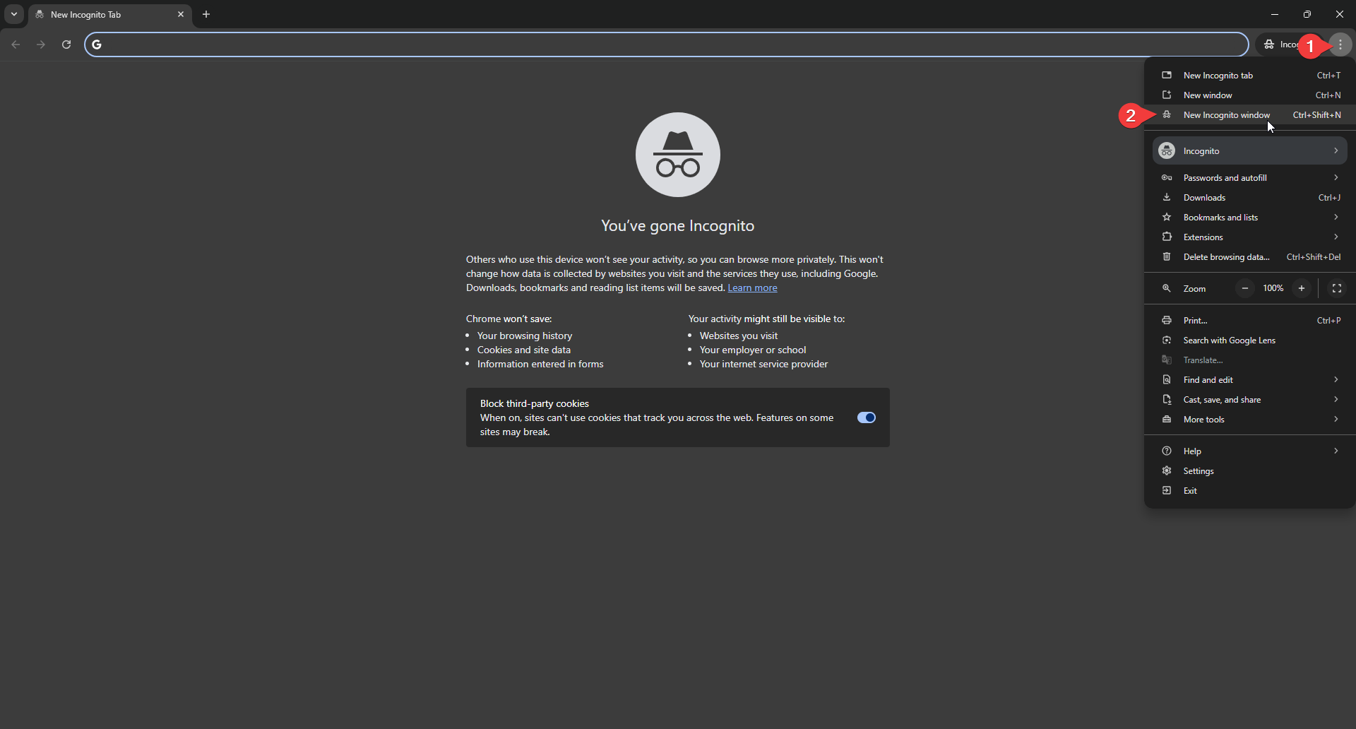The height and width of the screenshot is (729, 1356).
Task: Click the address bar input field
Action: point(666,45)
